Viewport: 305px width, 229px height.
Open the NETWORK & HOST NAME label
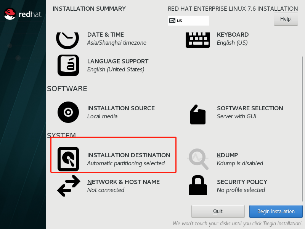tap(123, 182)
